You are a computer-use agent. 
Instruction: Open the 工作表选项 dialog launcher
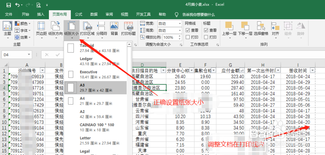pos(218,45)
